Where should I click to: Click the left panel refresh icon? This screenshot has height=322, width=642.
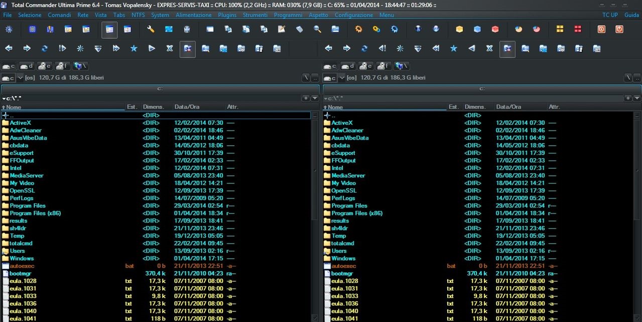45,49
